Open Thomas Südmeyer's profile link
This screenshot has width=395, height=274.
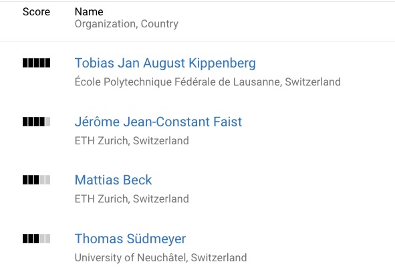(130, 239)
